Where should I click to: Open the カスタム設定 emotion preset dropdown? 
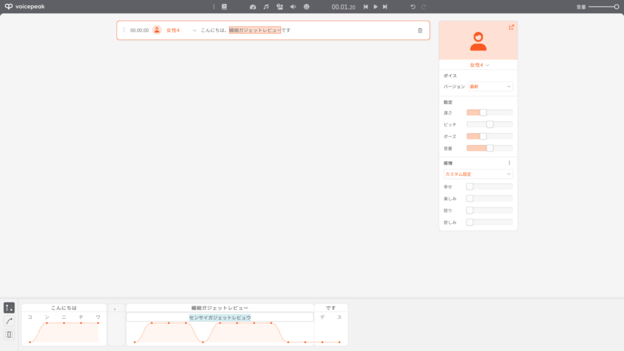(x=477, y=174)
